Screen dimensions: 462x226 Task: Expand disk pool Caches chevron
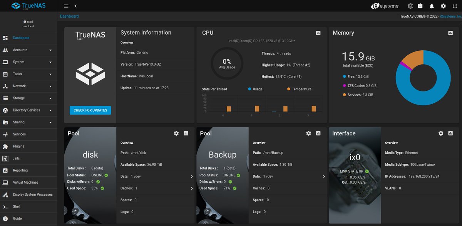(192, 188)
